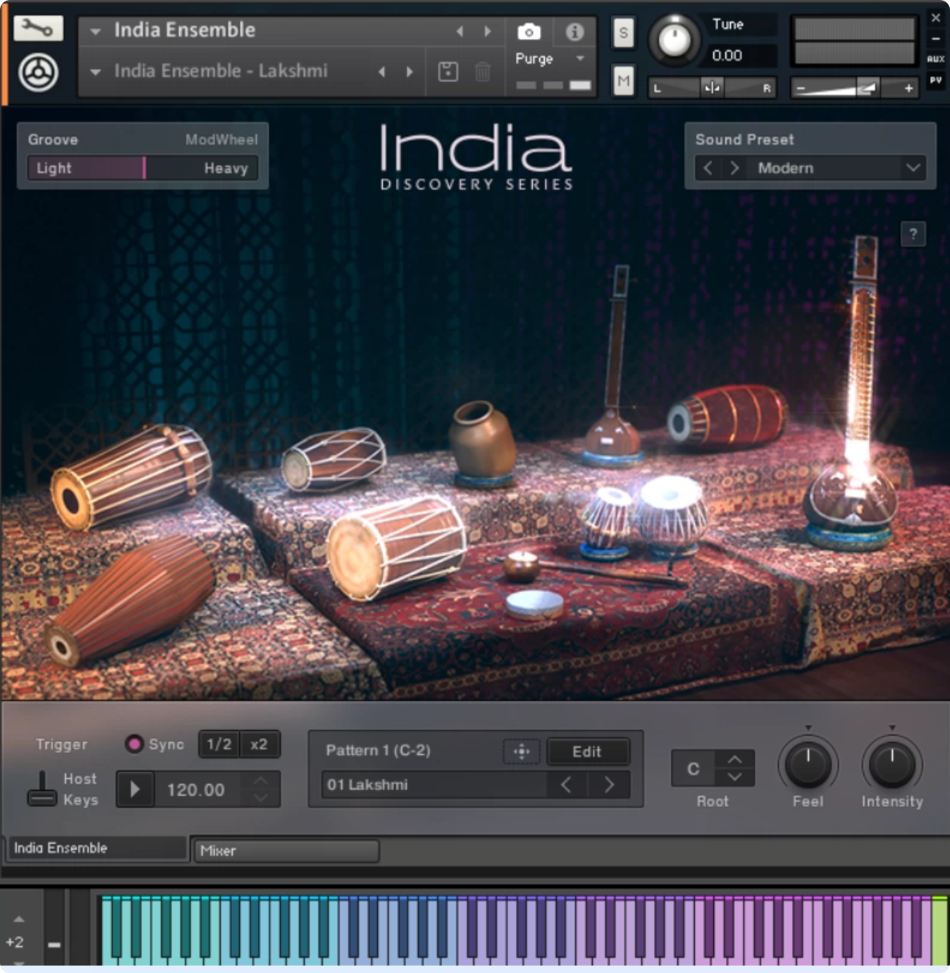The height and width of the screenshot is (973, 950).
Task: Go to next instrument arrow
Action: coord(487,31)
